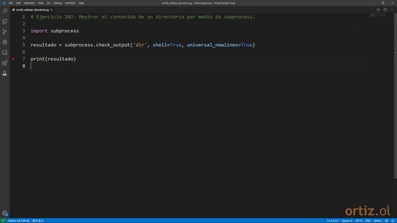Split the editor to the right
The image size is (397, 223).
pos(385,10)
